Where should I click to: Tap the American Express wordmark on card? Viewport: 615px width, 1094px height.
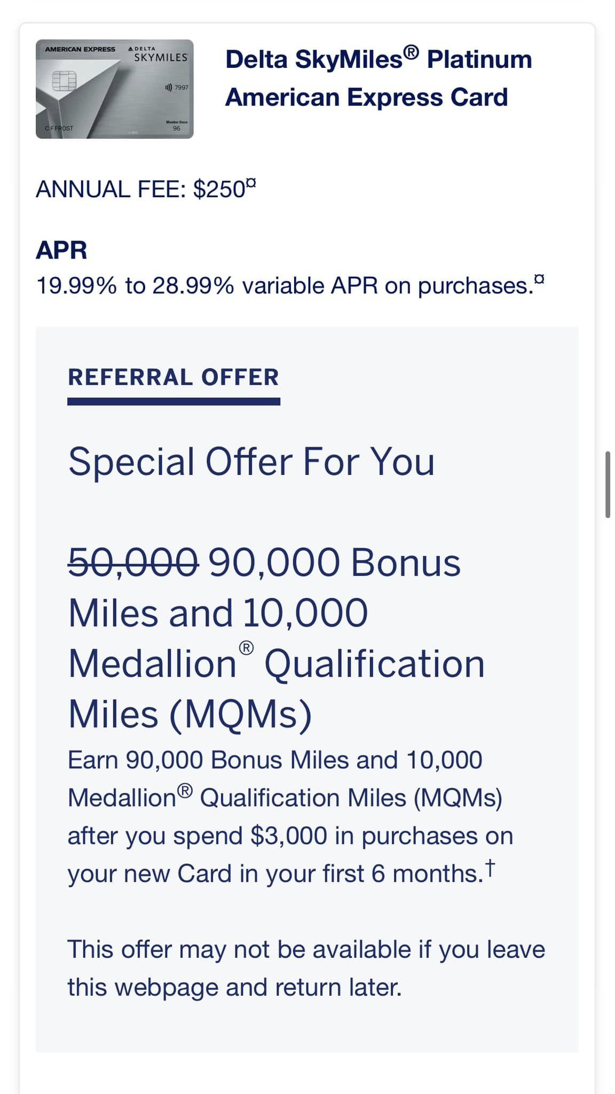point(80,49)
